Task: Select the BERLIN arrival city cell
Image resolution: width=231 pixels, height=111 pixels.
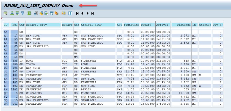Action: click(x=98, y=90)
